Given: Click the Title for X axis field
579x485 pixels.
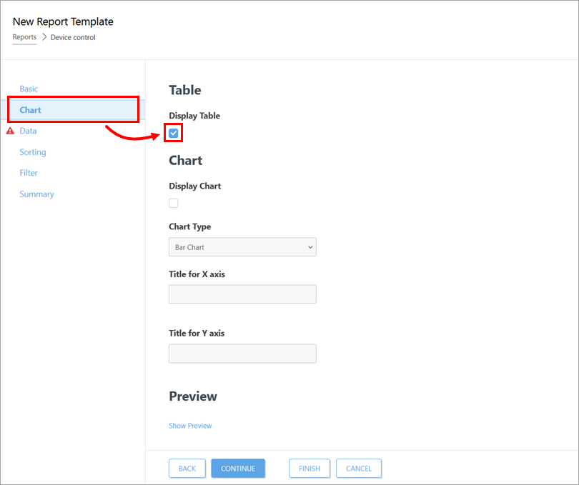Looking at the screenshot, I should [242, 294].
